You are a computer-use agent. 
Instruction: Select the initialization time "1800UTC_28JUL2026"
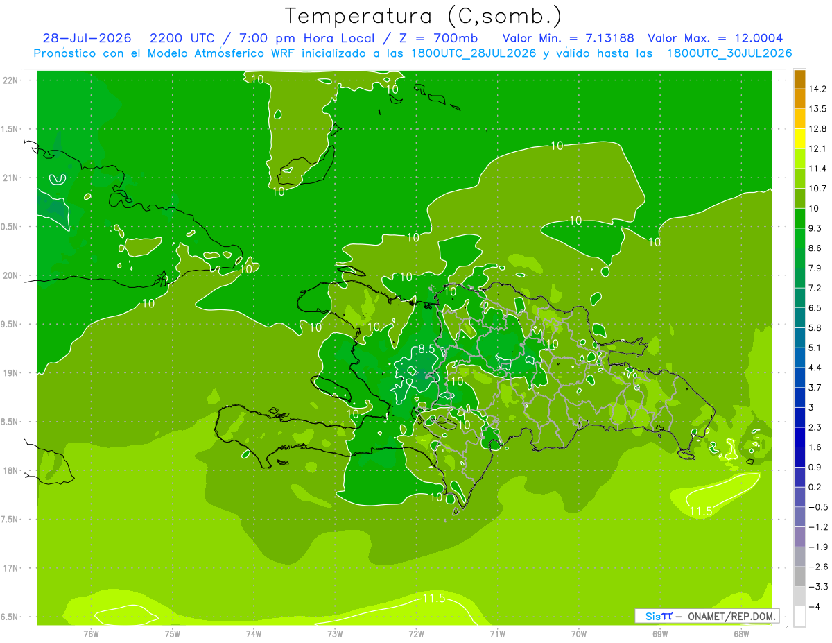tap(474, 53)
